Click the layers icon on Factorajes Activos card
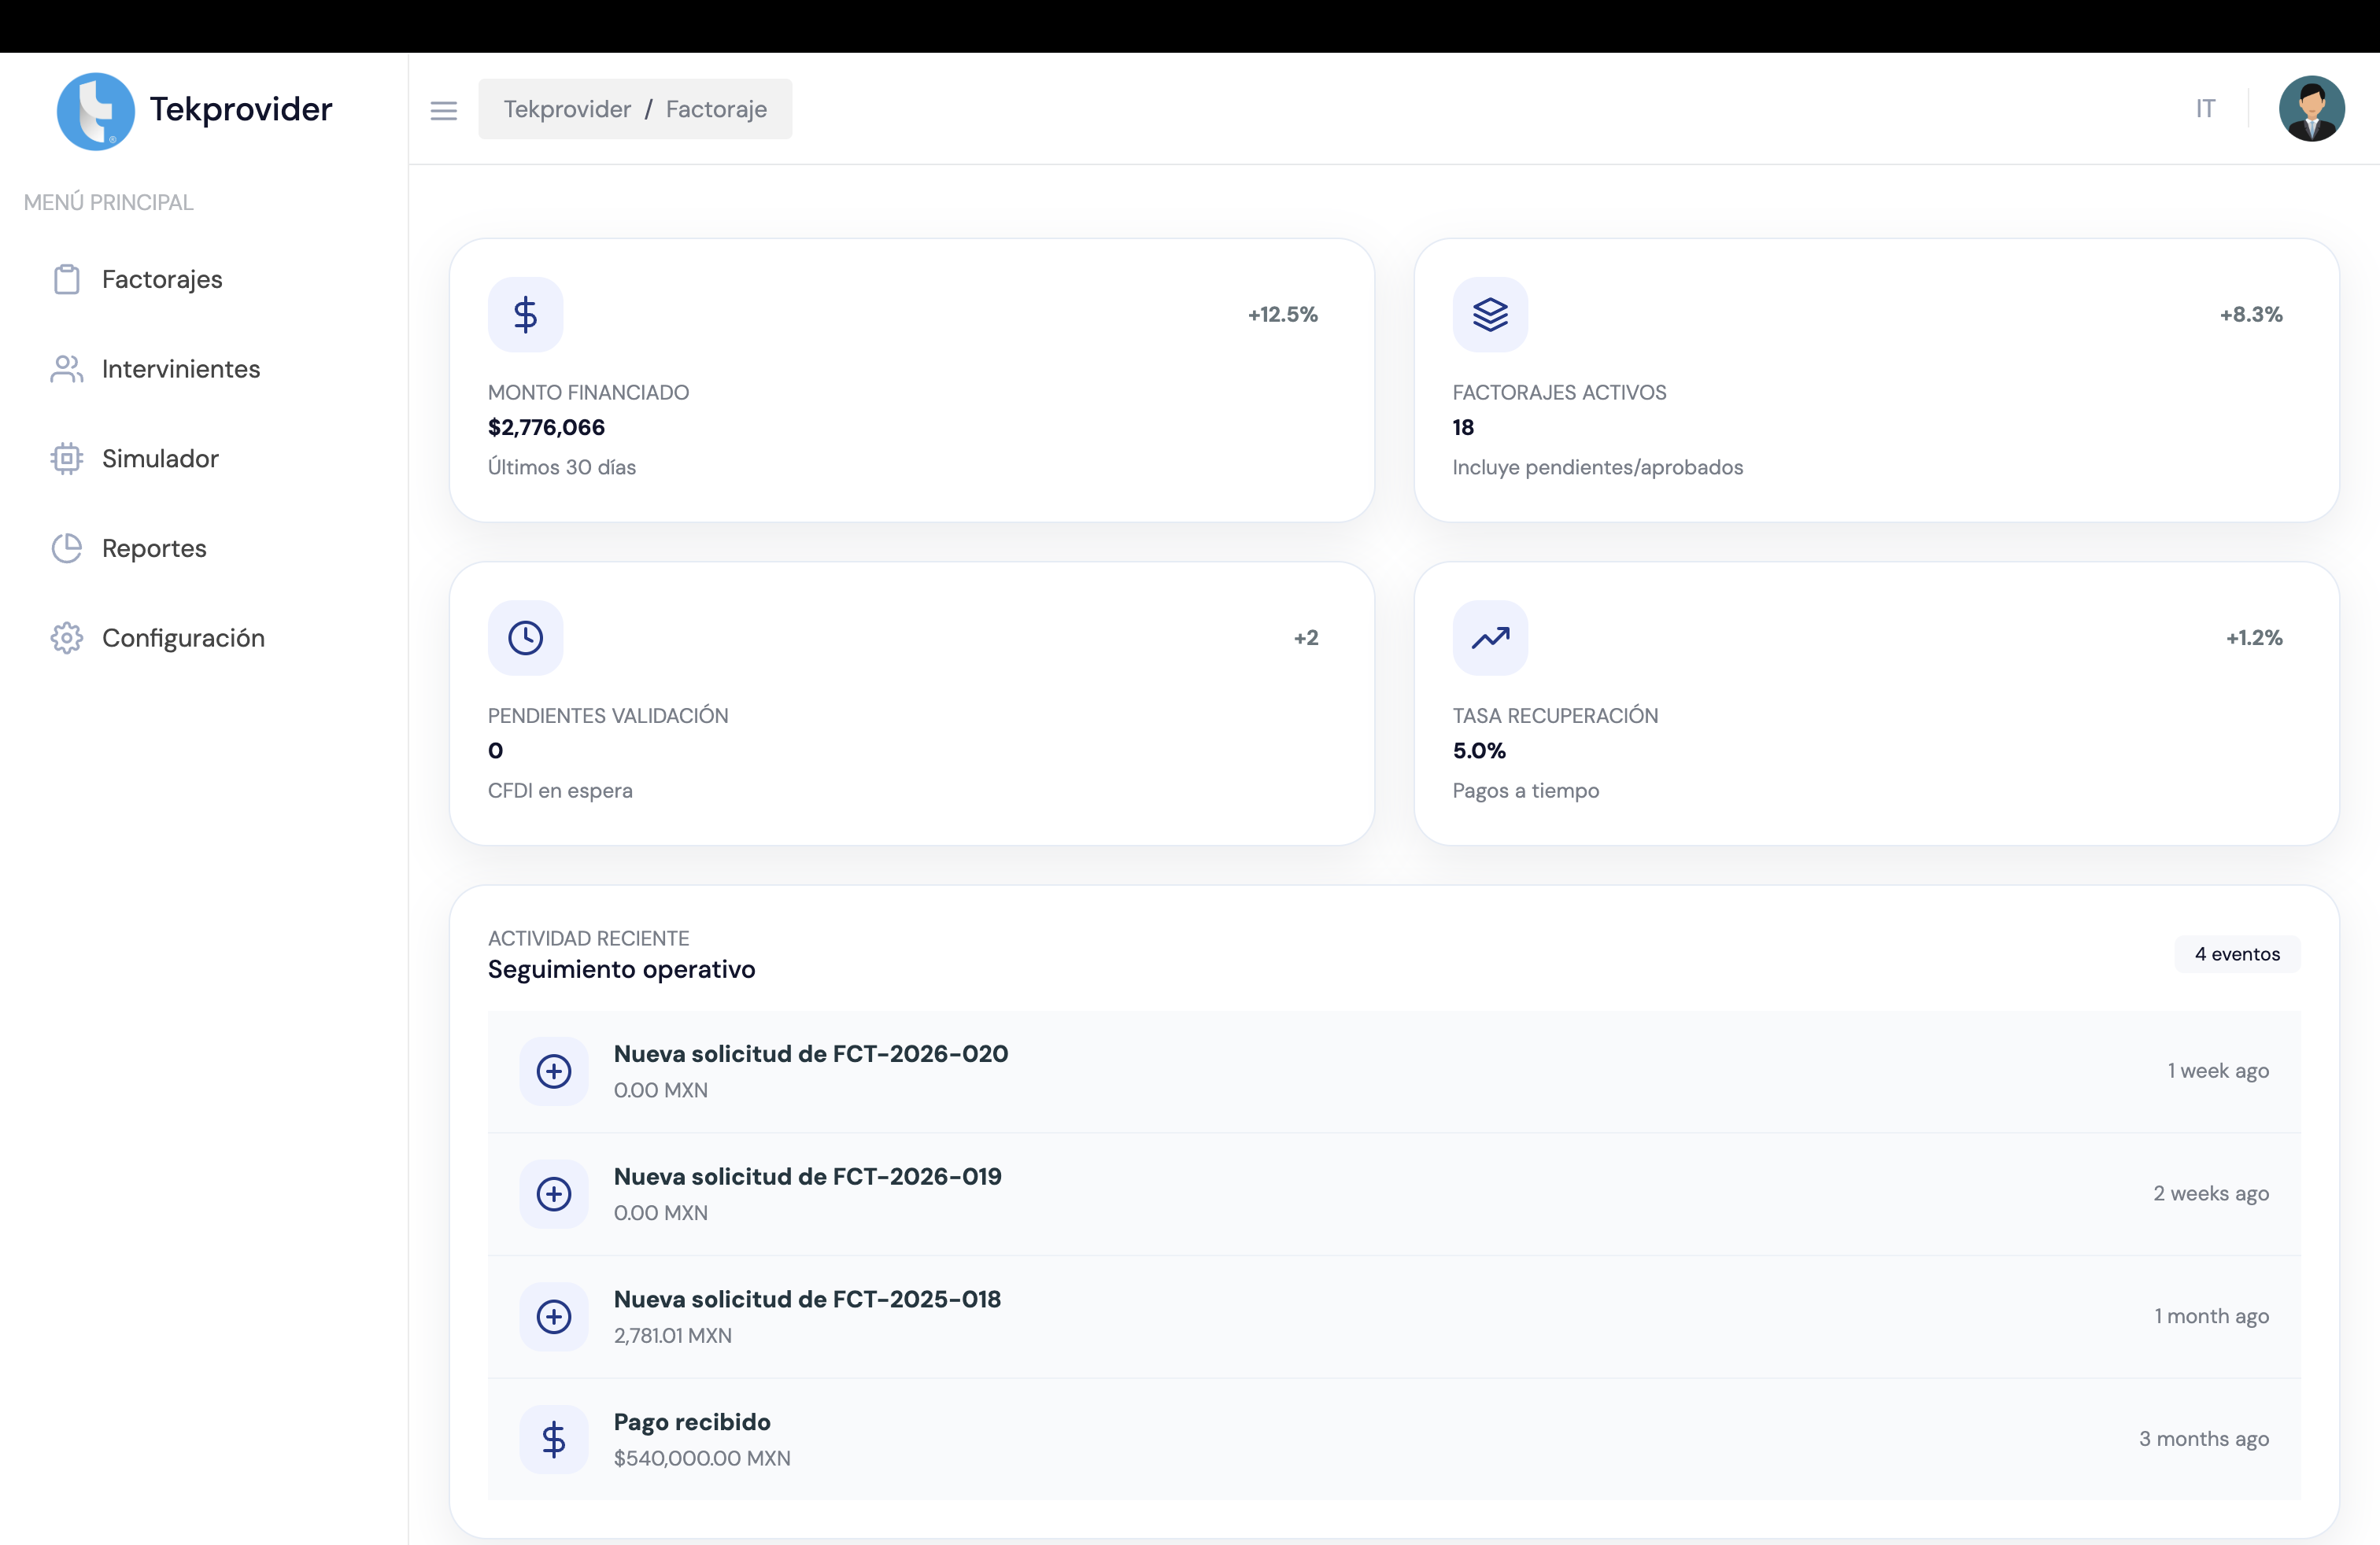 tap(1490, 314)
